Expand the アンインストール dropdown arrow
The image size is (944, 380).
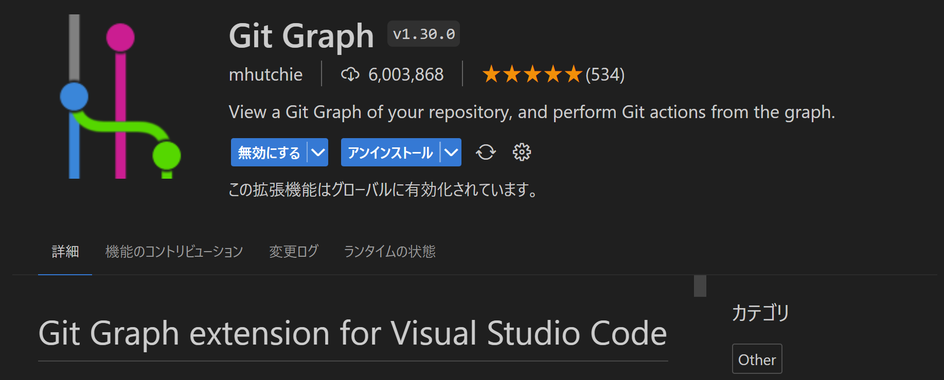click(451, 153)
